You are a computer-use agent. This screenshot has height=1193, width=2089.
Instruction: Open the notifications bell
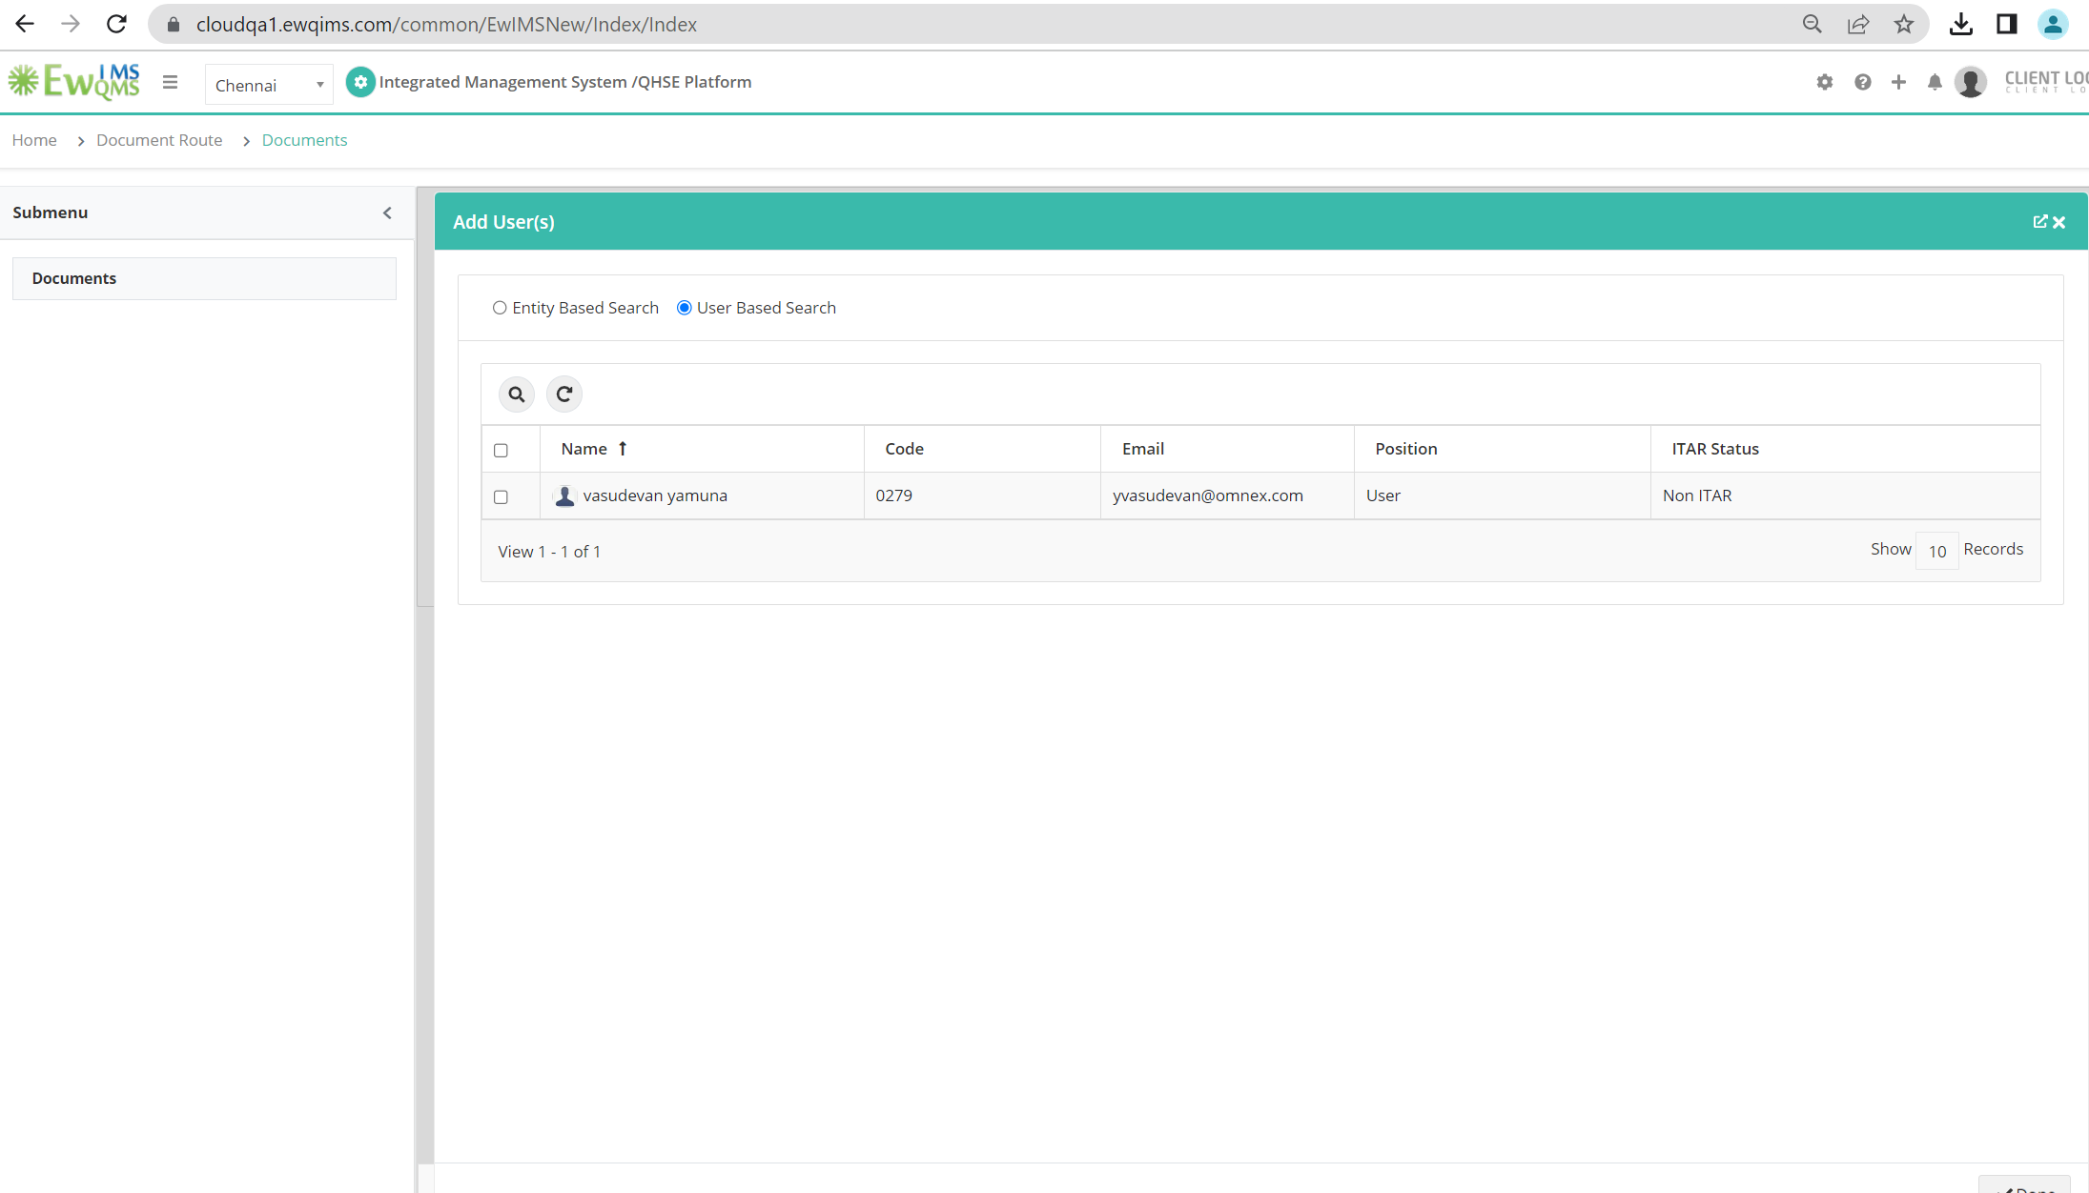[x=1935, y=82]
